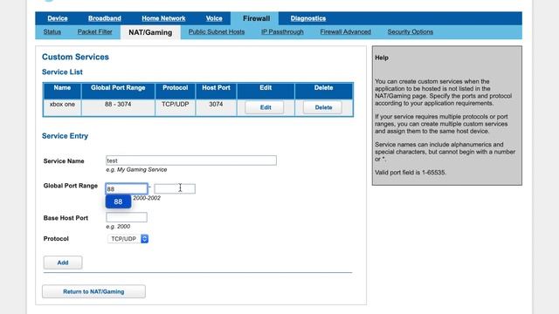Choose the 88 autofill suggestion
The height and width of the screenshot is (314, 559).
119,201
